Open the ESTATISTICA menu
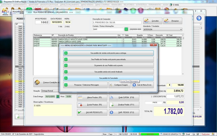The image size is (217, 136). tap(141, 5)
